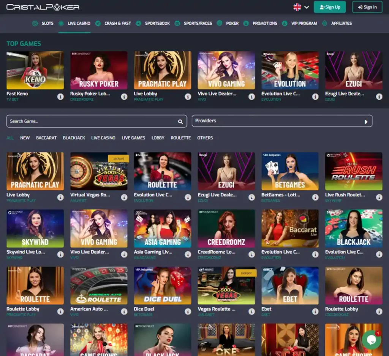Open the Ebet game thumbnail
Viewport: 389px width, 356px height.
(290, 285)
